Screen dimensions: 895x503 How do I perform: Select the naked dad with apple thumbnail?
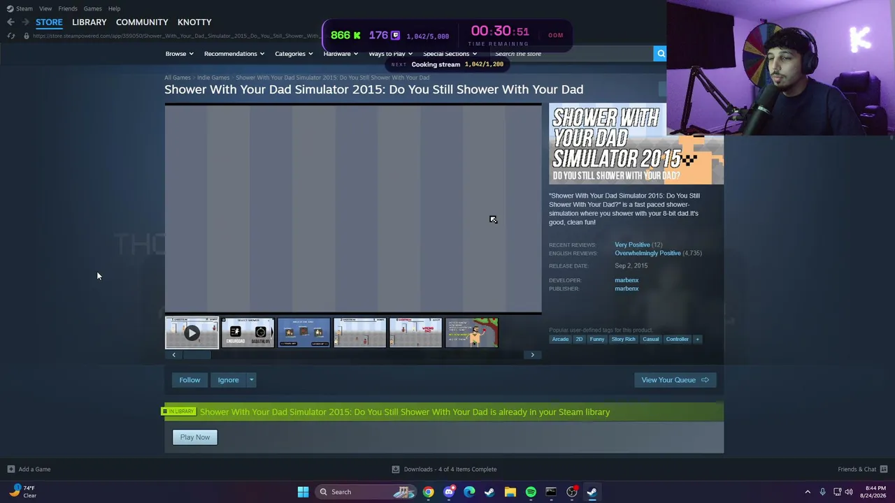coord(471,333)
